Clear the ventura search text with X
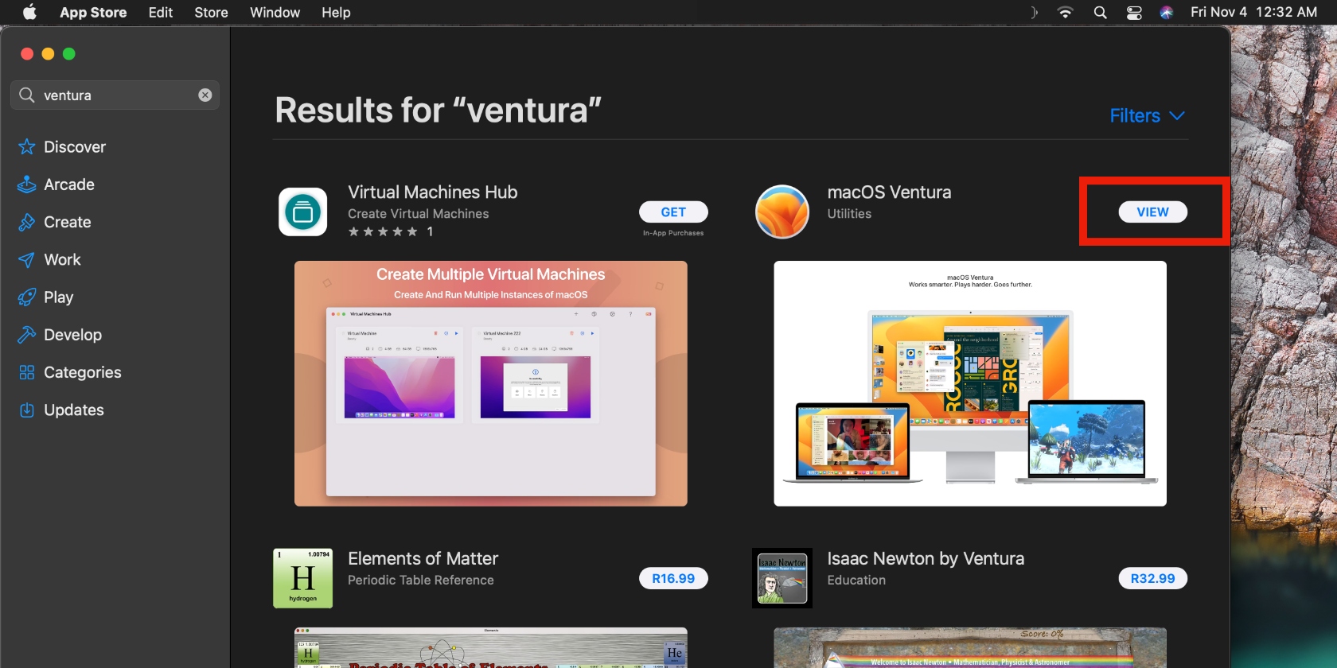The image size is (1337, 668). (x=205, y=95)
